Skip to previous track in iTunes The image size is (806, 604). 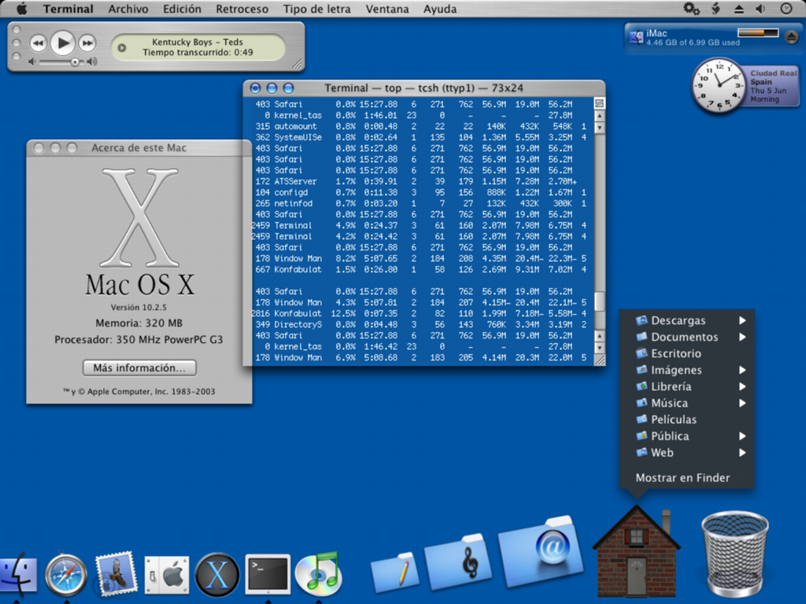point(38,43)
